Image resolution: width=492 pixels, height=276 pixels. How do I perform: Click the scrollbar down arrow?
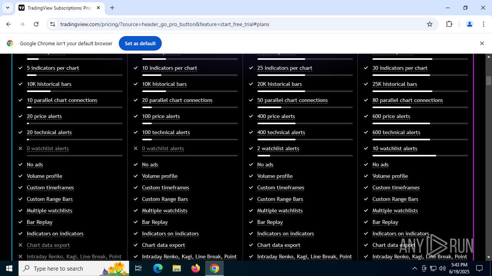click(x=489, y=257)
